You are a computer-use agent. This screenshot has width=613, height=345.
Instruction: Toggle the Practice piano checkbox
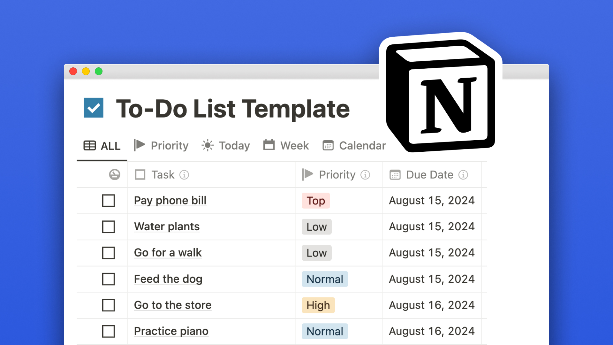[108, 331]
